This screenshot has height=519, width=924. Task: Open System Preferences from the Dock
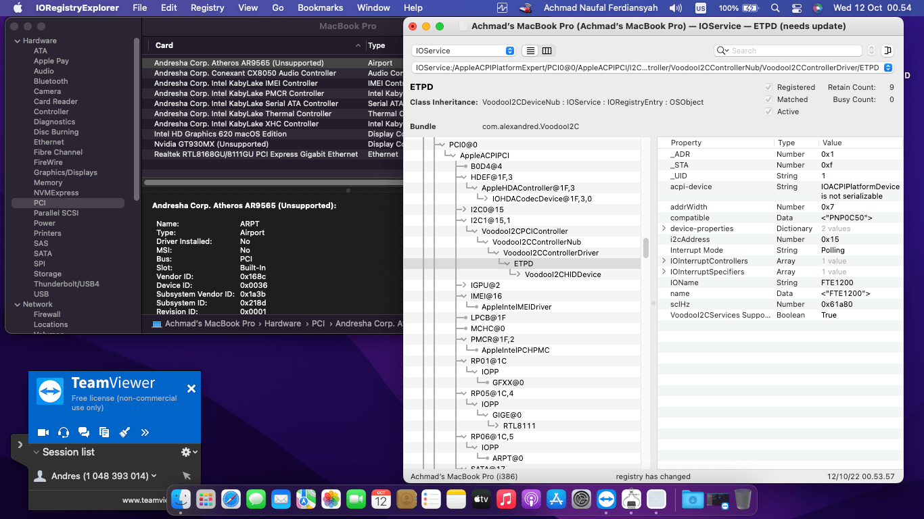point(582,499)
